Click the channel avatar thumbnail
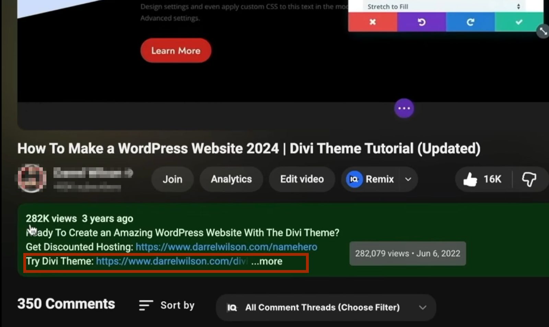 (x=32, y=178)
